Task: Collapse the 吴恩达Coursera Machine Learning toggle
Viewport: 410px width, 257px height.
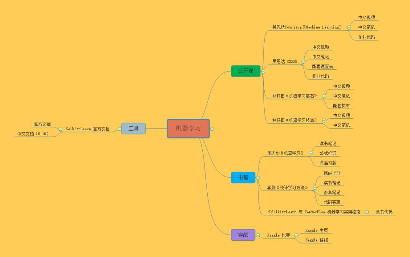Action: (x=349, y=27)
